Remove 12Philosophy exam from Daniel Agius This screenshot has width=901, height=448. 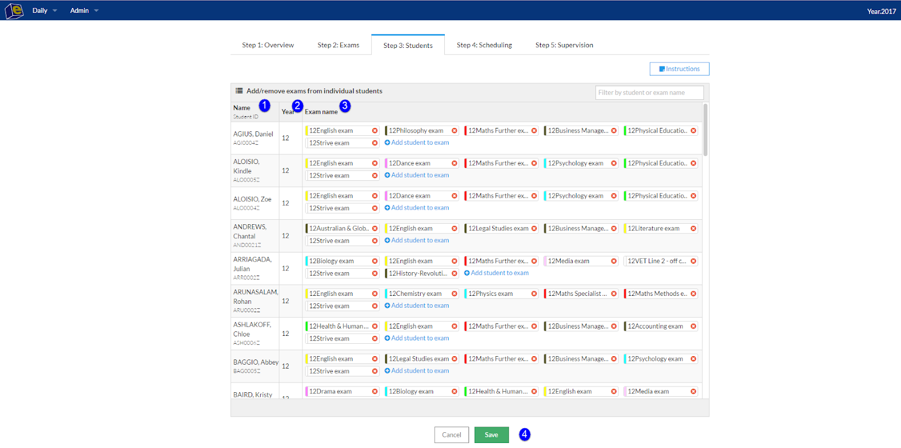point(454,131)
